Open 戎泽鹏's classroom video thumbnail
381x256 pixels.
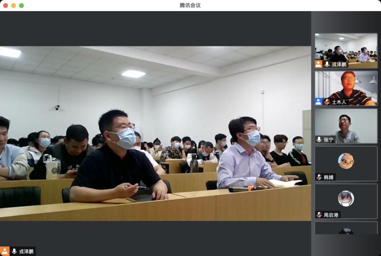click(346, 51)
